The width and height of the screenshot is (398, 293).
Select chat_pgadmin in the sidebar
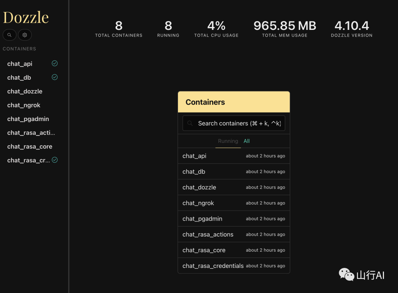tap(28, 119)
